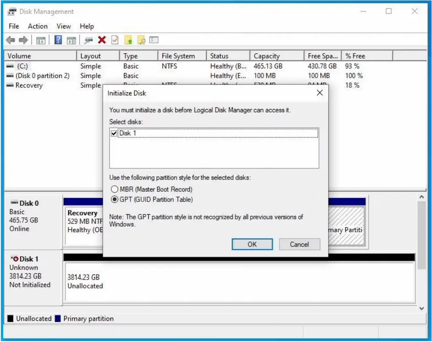Open the Action menu
Screen dimensions: 432x342
coord(37,26)
